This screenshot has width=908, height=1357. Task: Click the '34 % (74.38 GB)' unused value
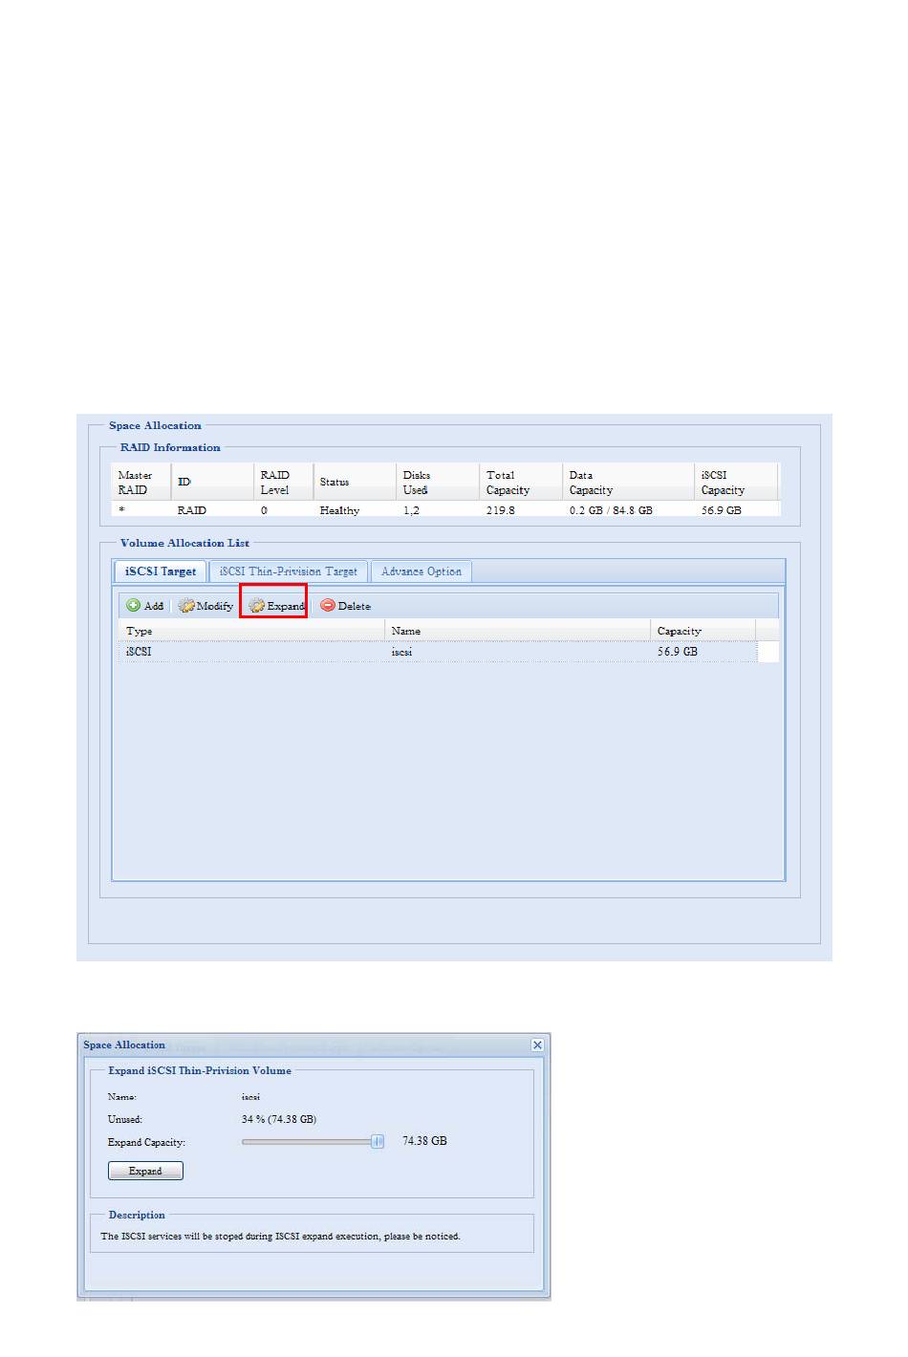point(279,1119)
